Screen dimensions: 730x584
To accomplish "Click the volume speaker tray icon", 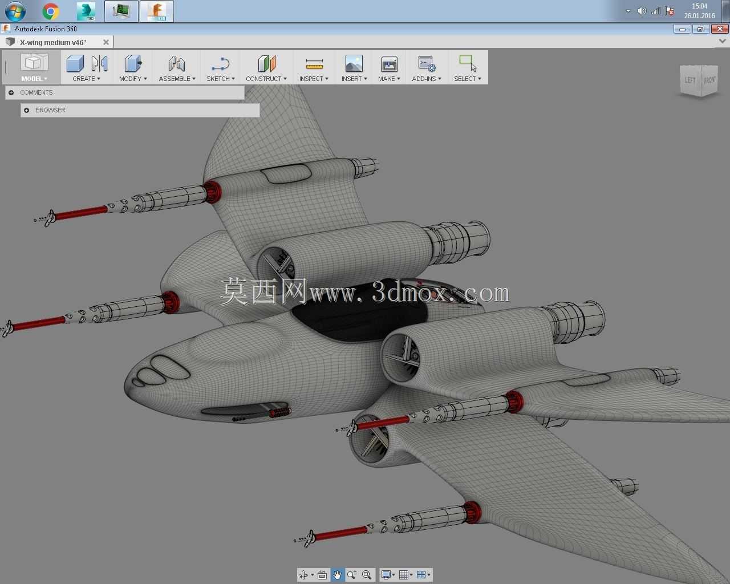I will point(642,11).
